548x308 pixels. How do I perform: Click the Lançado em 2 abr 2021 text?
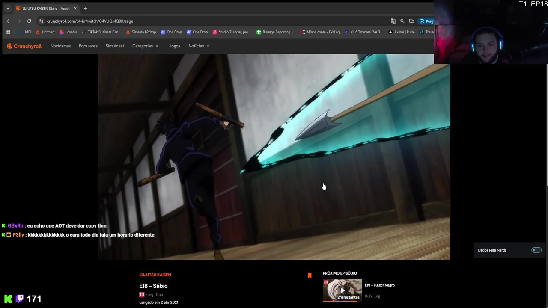[158, 302]
